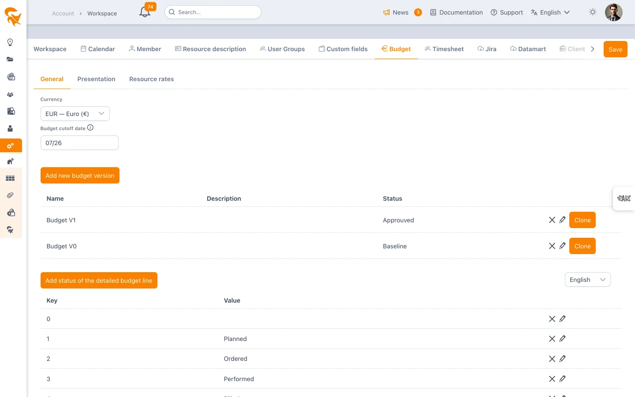Delete Budget V0 with the X icon
Image resolution: width=635 pixels, height=397 pixels.
[552, 246]
